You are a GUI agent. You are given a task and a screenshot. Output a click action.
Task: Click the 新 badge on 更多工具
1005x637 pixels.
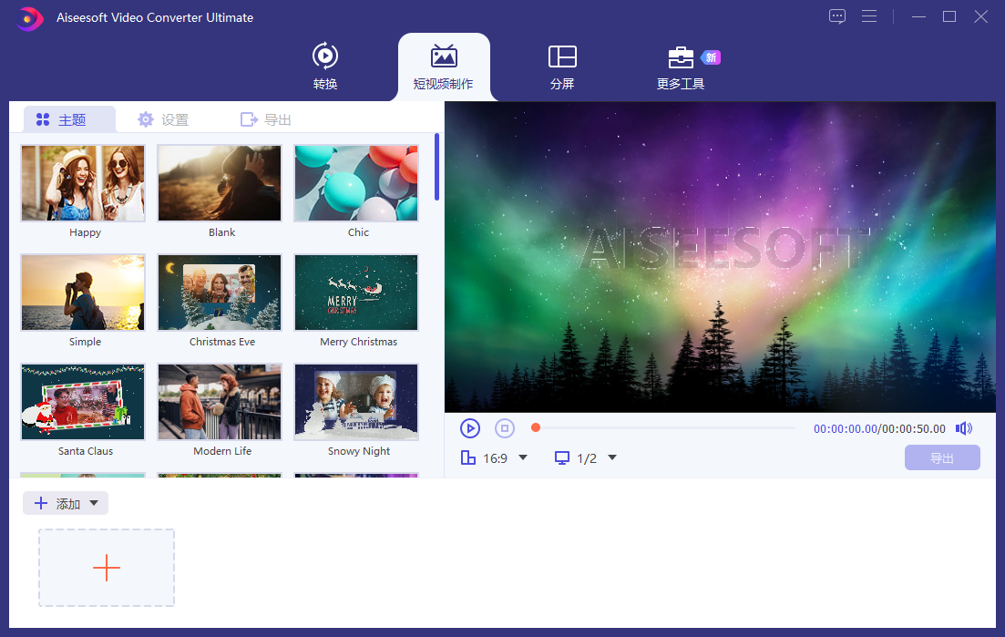(x=711, y=57)
